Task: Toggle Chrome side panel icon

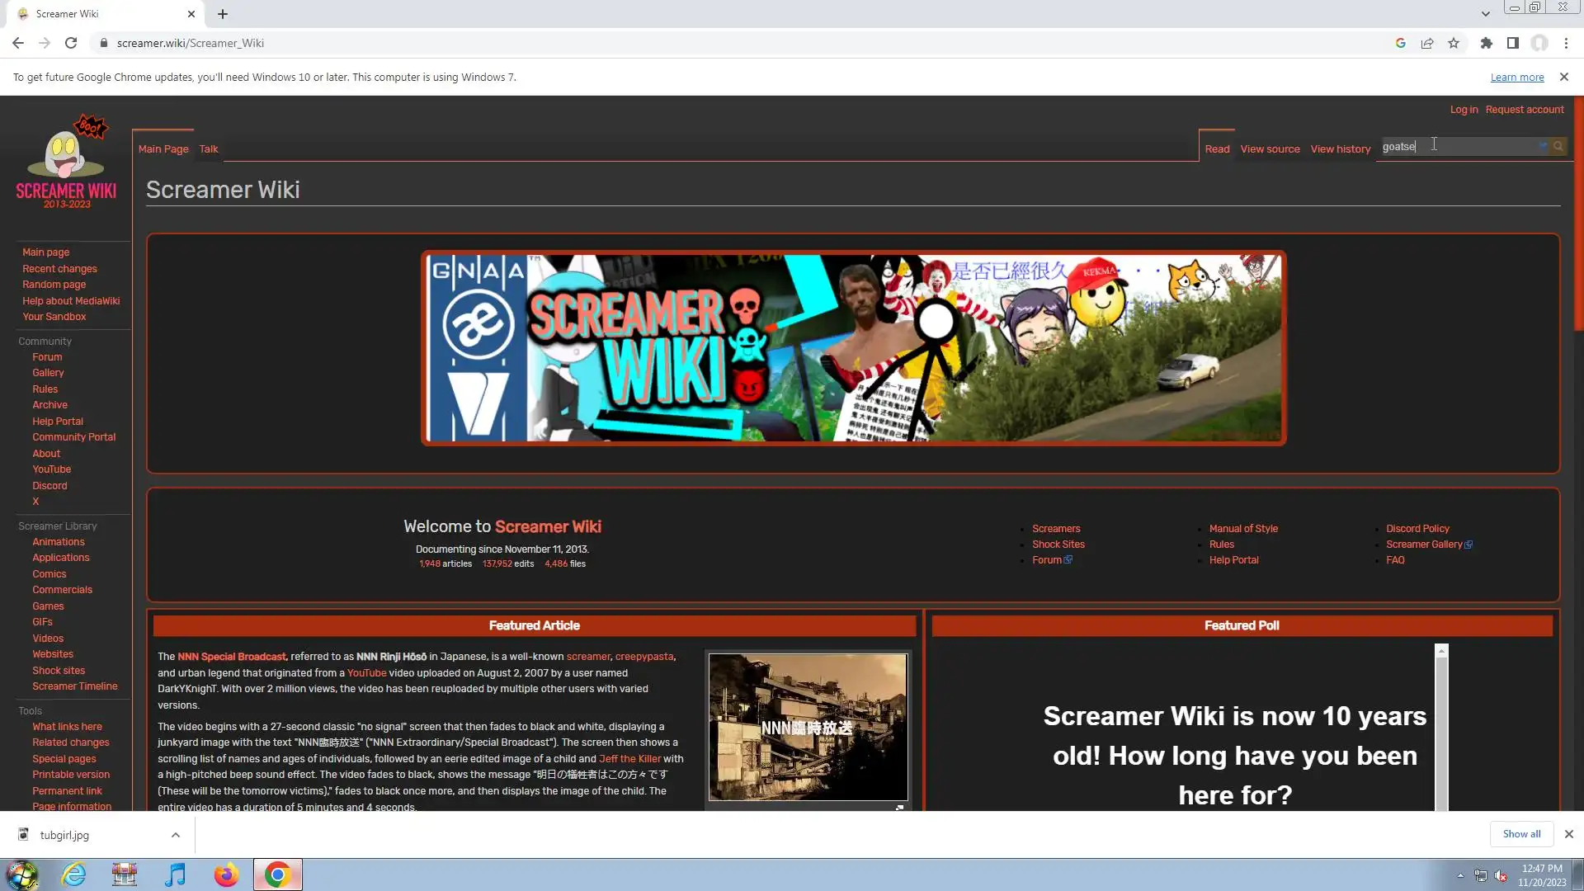Action: 1512,43
